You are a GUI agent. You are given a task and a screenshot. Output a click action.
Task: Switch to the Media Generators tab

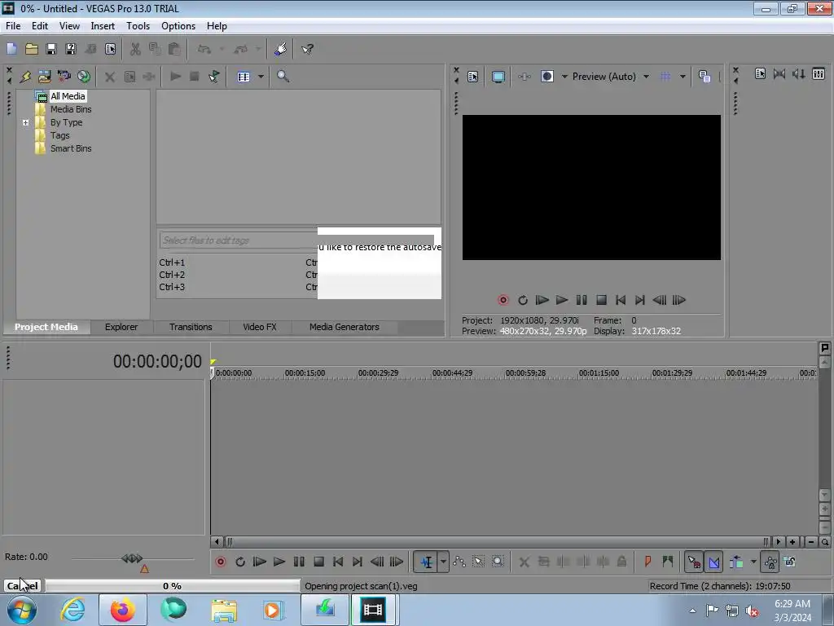pyautogui.click(x=345, y=327)
